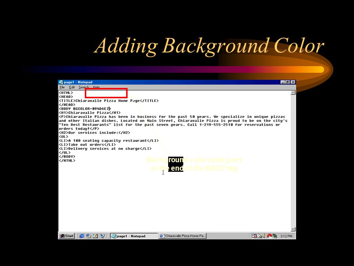Click the Notepad icon in title bar
This screenshot has width=354, height=266.
pyautogui.click(x=61, y=82)
